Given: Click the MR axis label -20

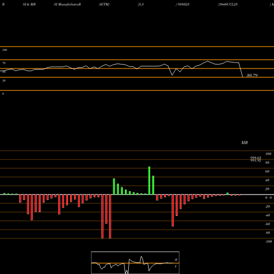Looking at the screenshot, I should tap(267, 207).
